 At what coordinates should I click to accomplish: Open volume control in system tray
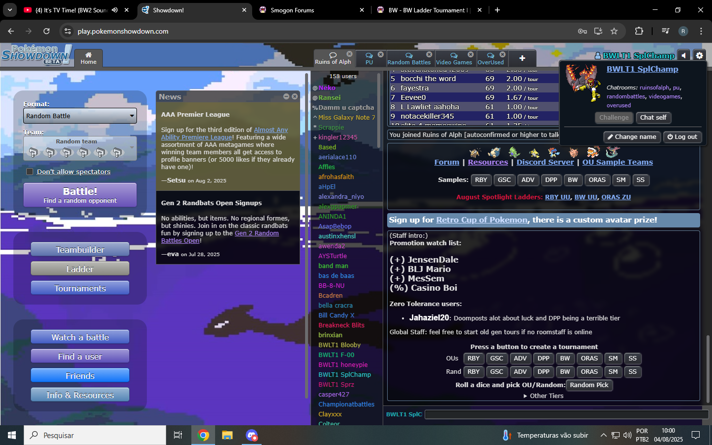(627, 435)
